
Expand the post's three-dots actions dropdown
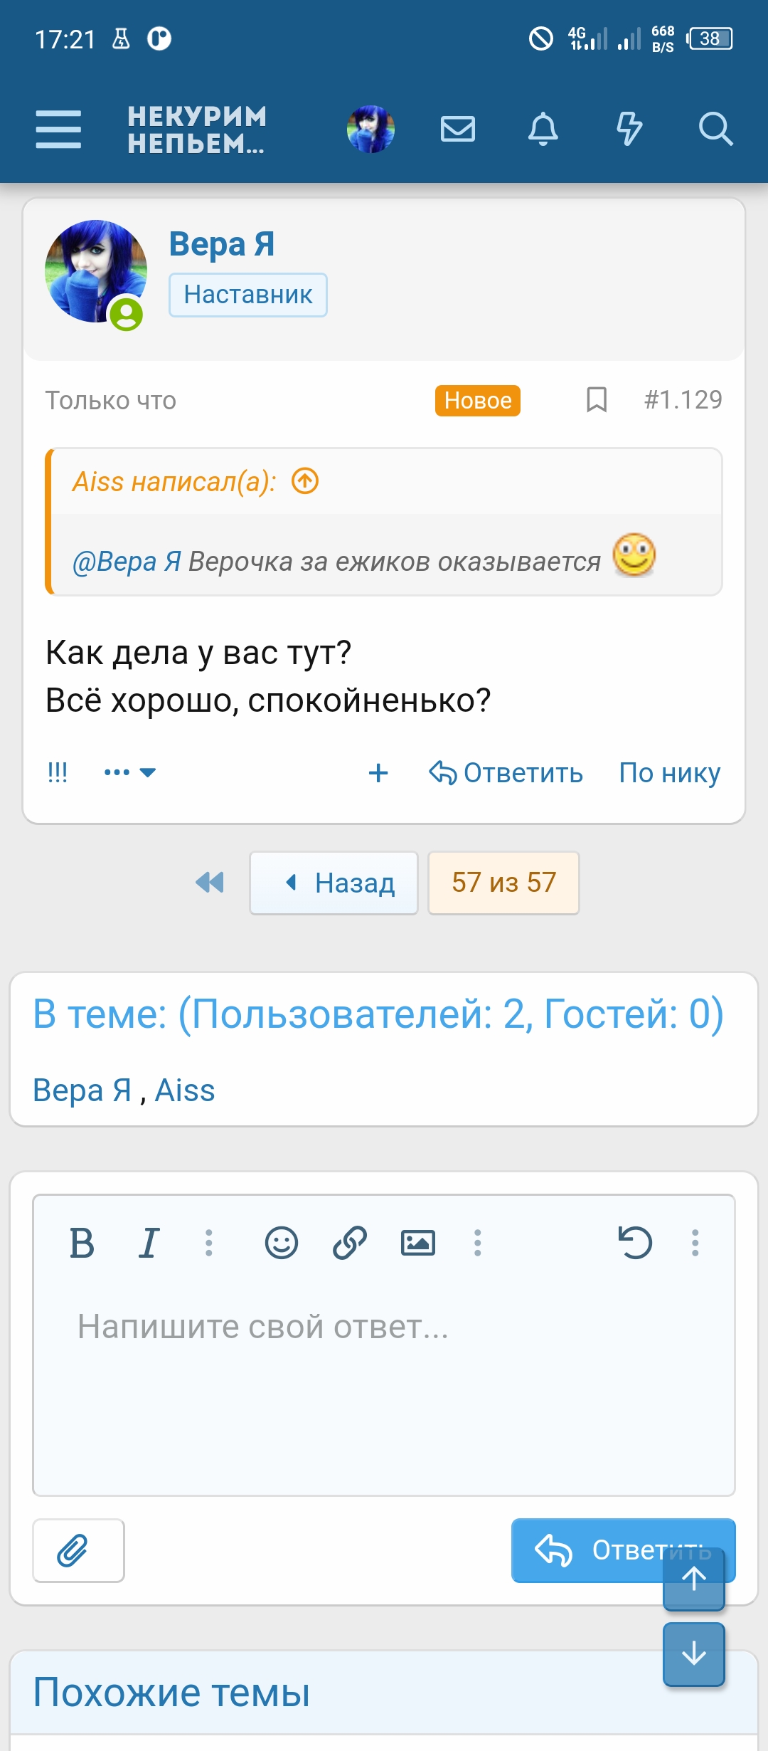point(130,772)
